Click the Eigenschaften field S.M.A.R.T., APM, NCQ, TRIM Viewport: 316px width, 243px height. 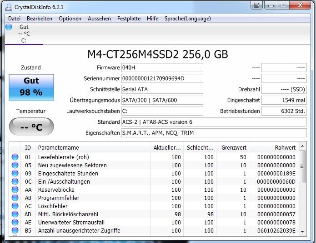point(214,133)
